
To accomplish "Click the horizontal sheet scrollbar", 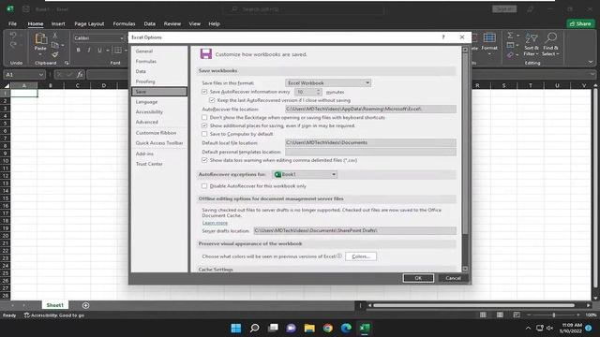I will 474,305.
